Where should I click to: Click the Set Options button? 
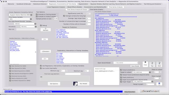pos(54,84)
